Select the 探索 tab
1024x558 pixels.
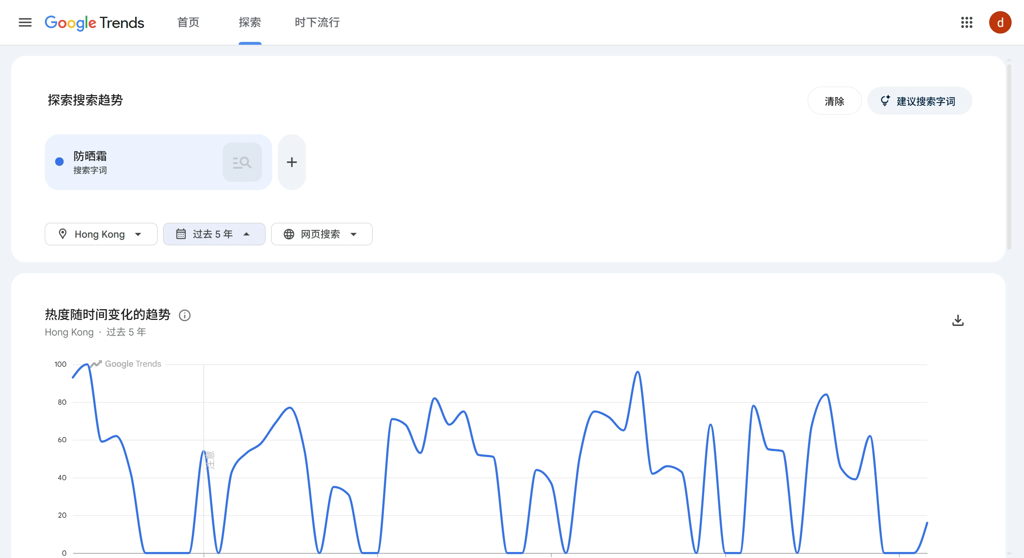click(250, 22)
